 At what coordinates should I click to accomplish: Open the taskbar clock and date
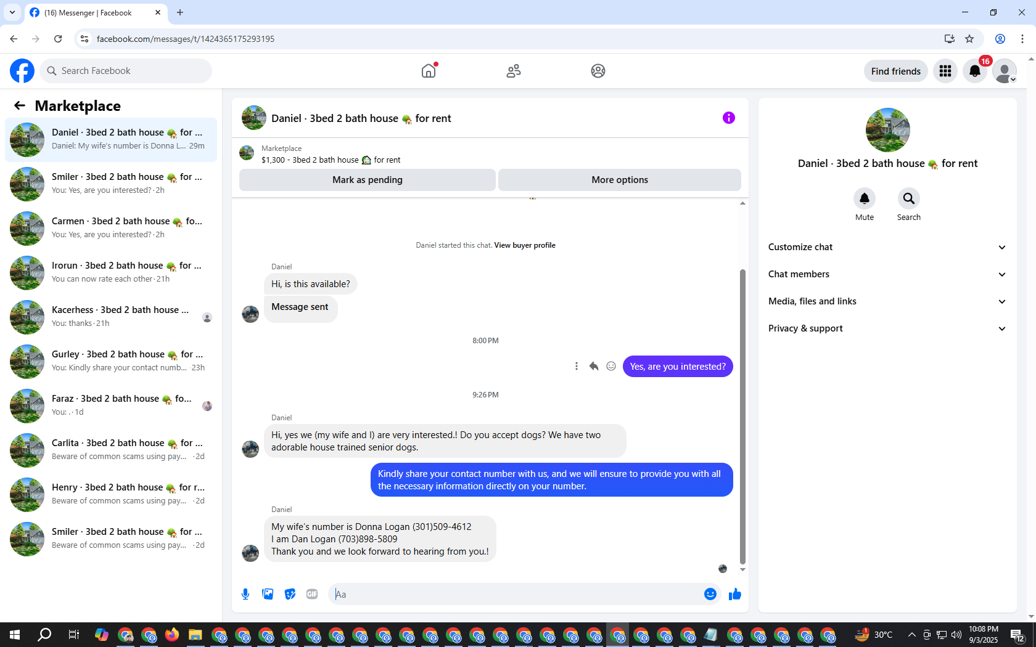(984, 635)
